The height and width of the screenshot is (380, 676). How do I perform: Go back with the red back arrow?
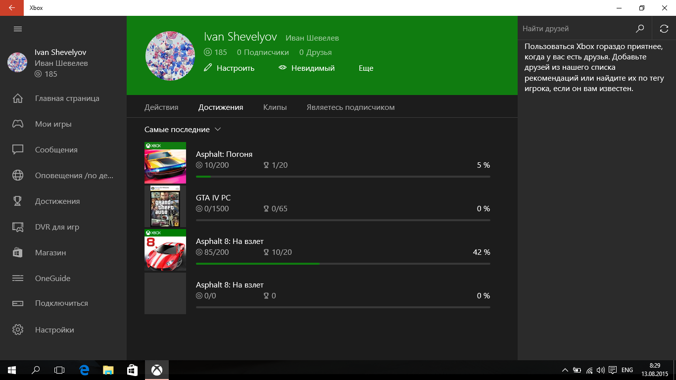11,8
